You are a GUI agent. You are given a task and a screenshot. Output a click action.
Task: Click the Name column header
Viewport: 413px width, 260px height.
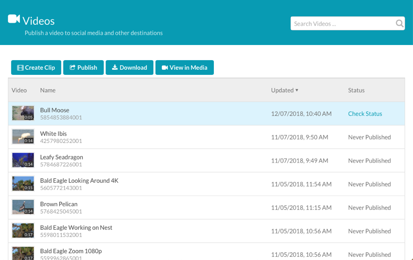48,90
